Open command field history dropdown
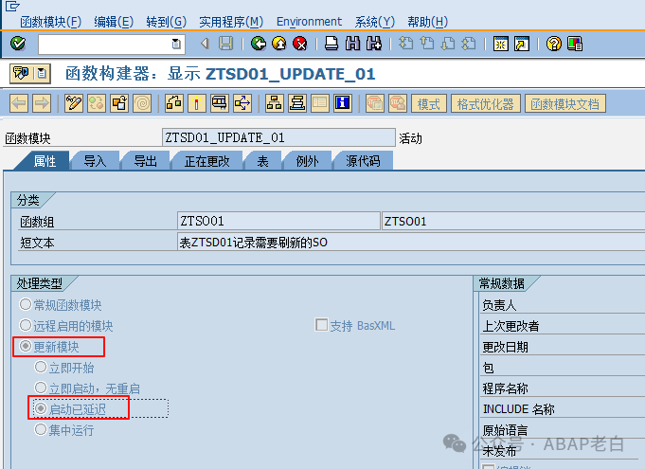 pyautogui.click(x=176, y=44)
